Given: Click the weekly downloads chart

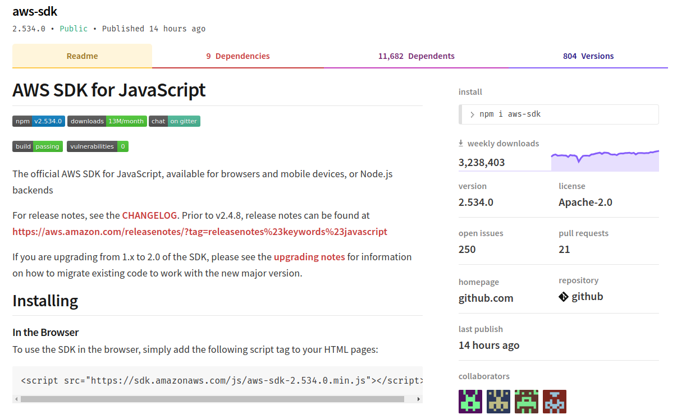Looking at the screenshot, I should (x=605, y=160).
